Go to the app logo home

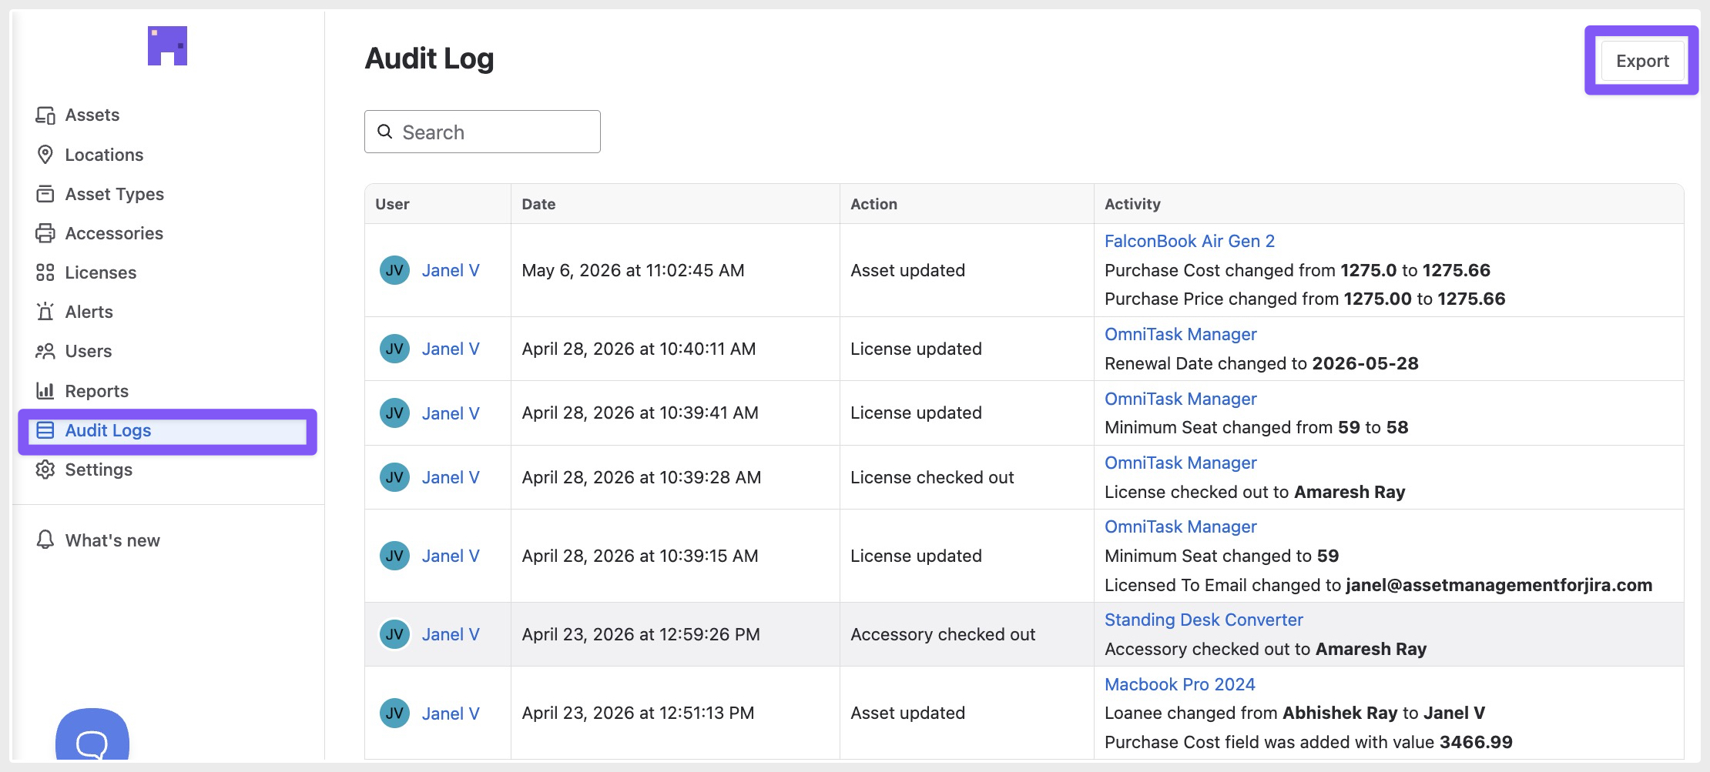[168, 46]
